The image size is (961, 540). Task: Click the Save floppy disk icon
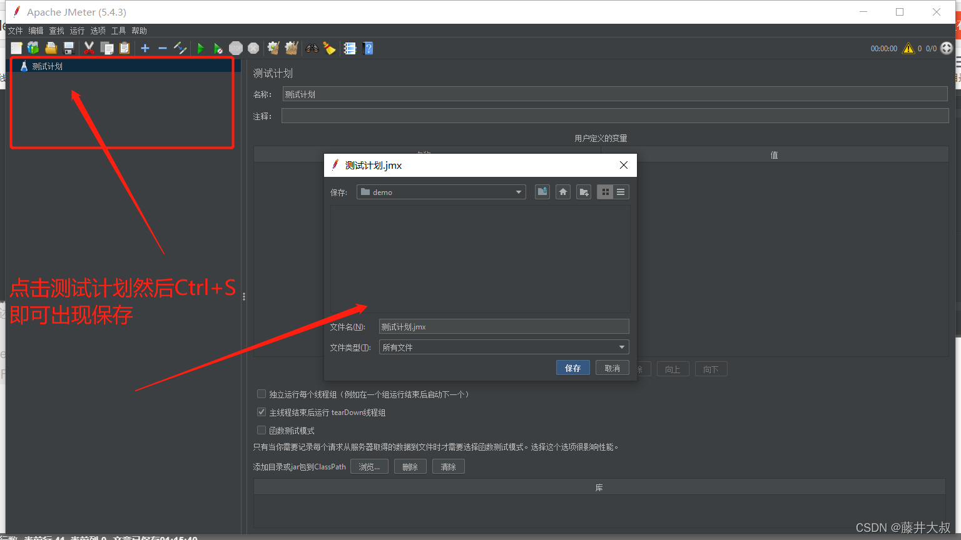[69, 48]
